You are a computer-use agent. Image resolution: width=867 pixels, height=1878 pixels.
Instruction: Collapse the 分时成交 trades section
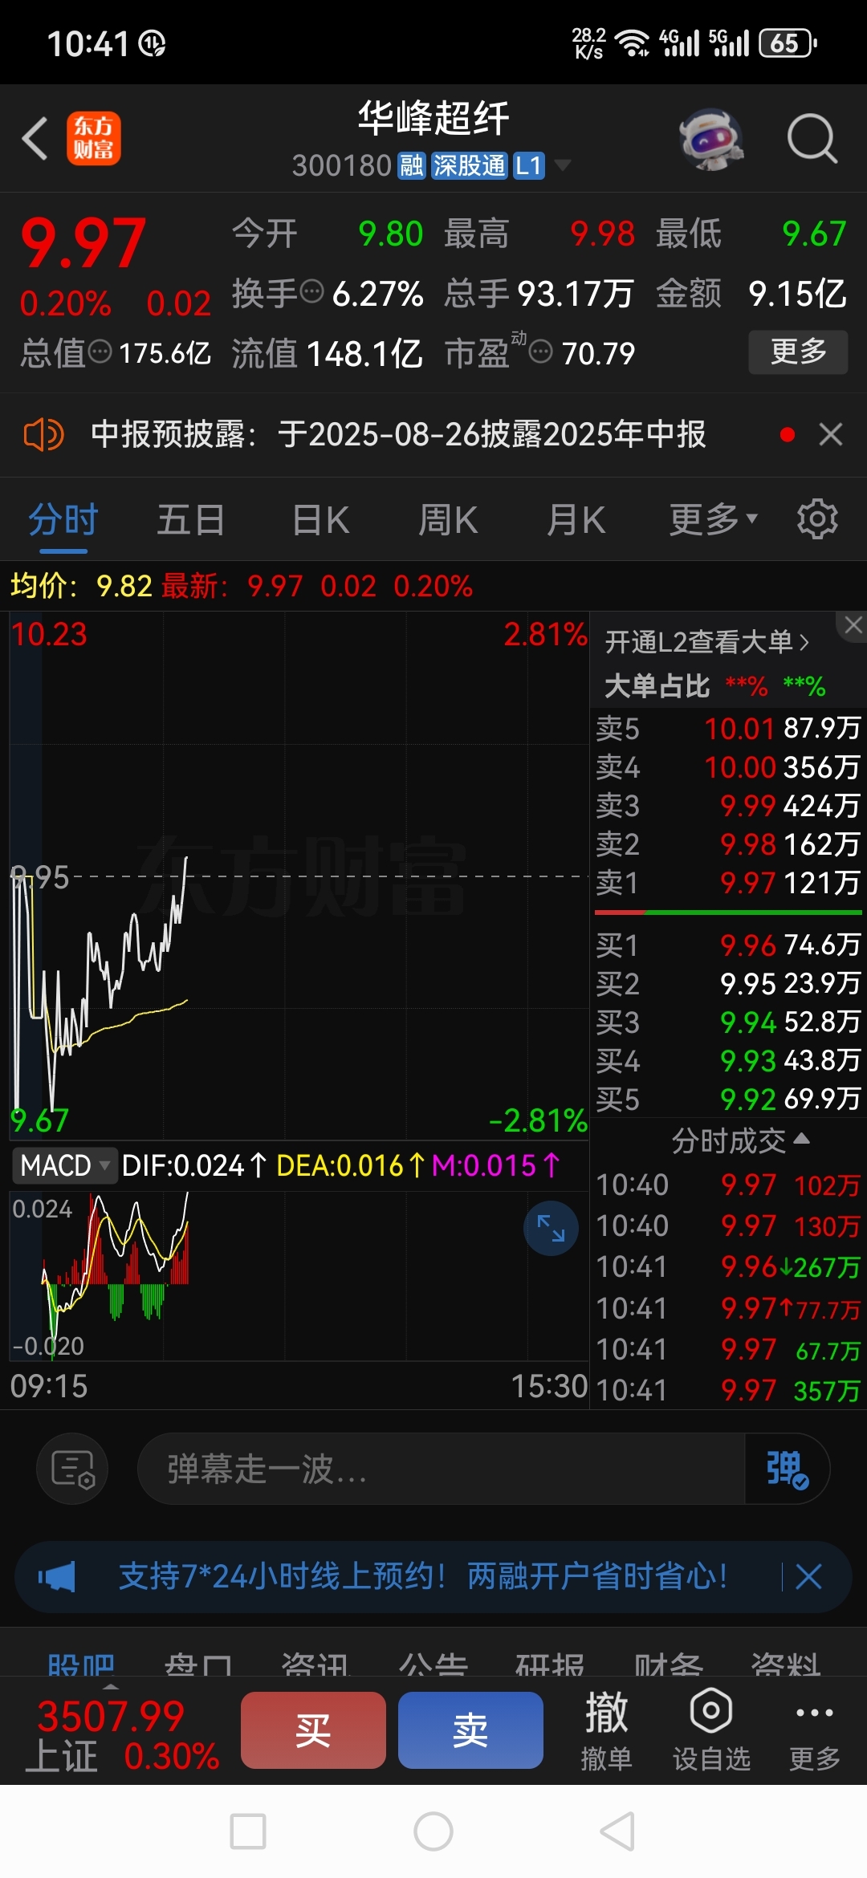[x=740, y=1140]
